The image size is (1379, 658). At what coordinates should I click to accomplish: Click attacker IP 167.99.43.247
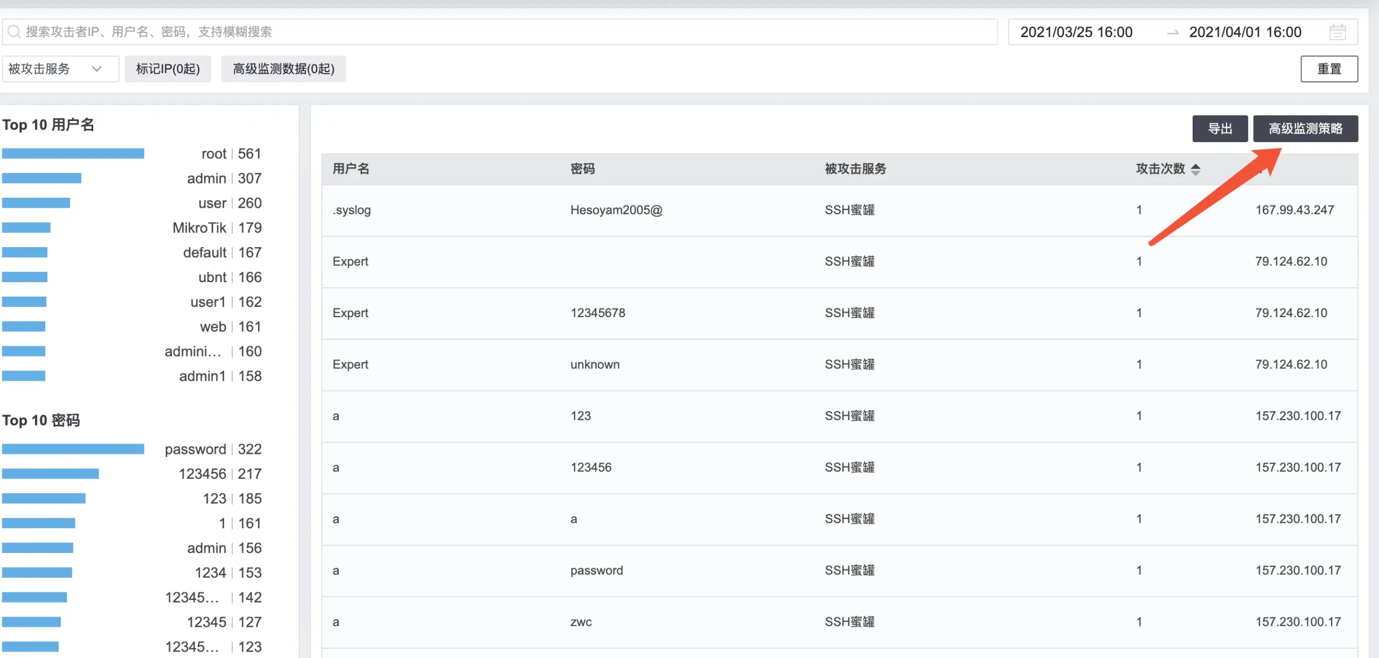point(1294,210)
